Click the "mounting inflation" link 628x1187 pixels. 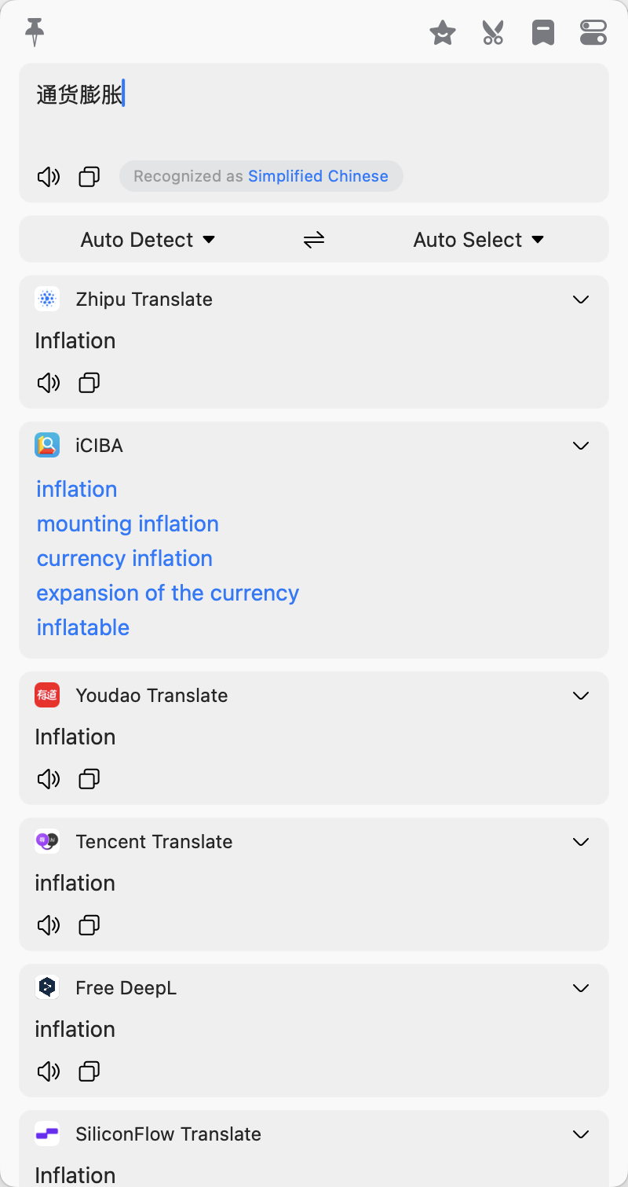[x=128, y=524]
